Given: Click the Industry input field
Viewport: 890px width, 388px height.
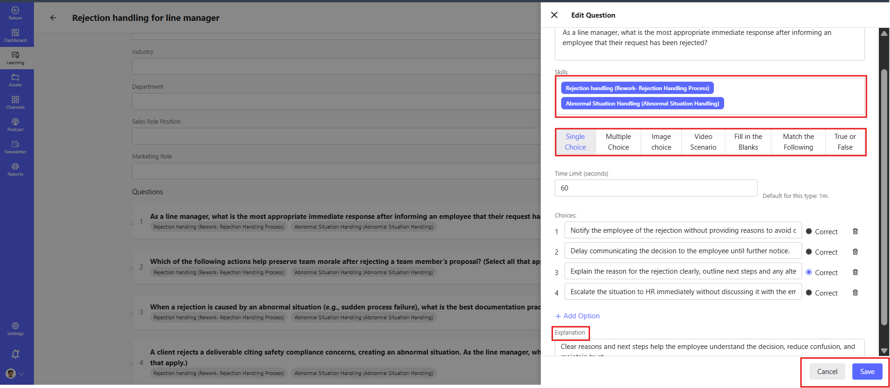Looking at the screenshot, I should [336, 66].
